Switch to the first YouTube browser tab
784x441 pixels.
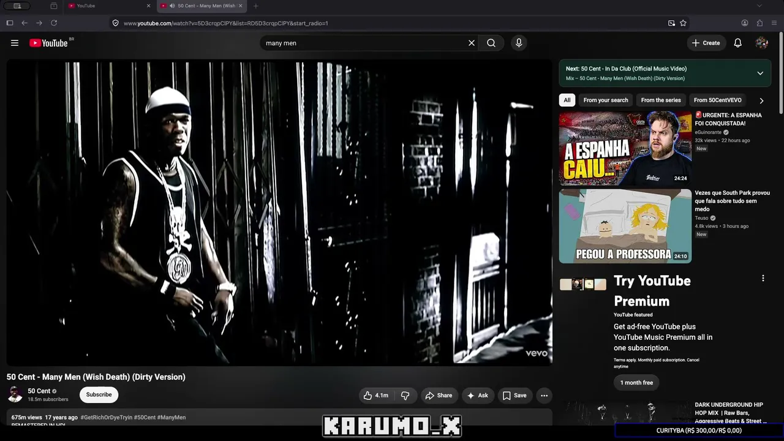point(109,6)
